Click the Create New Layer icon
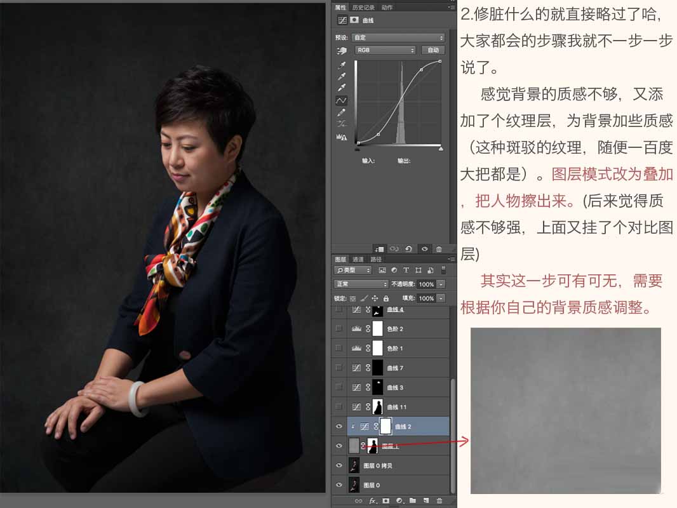677x508 pixels. (x=426, y=500)
